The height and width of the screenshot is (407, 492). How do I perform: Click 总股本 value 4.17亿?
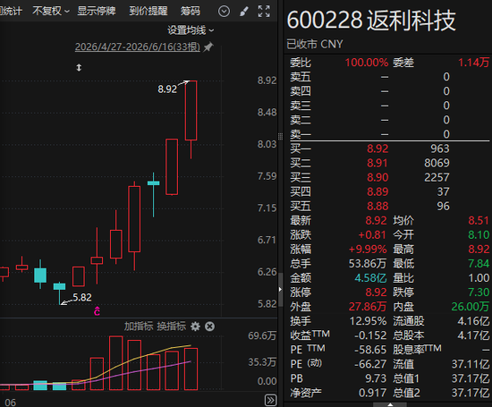[x=473, y=335]
